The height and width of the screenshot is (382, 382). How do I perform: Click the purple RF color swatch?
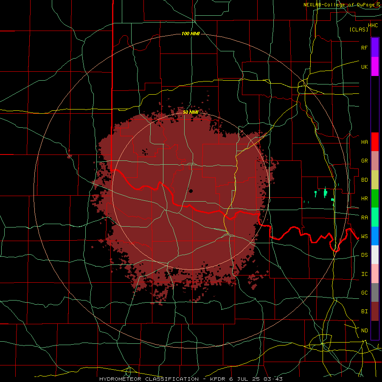coord(375,48)
